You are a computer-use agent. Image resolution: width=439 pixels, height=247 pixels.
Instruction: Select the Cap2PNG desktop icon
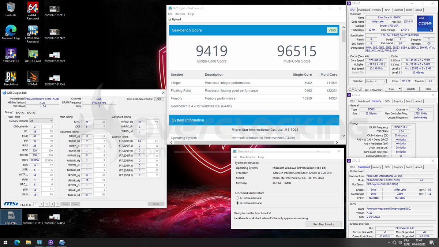pos(11,217)
